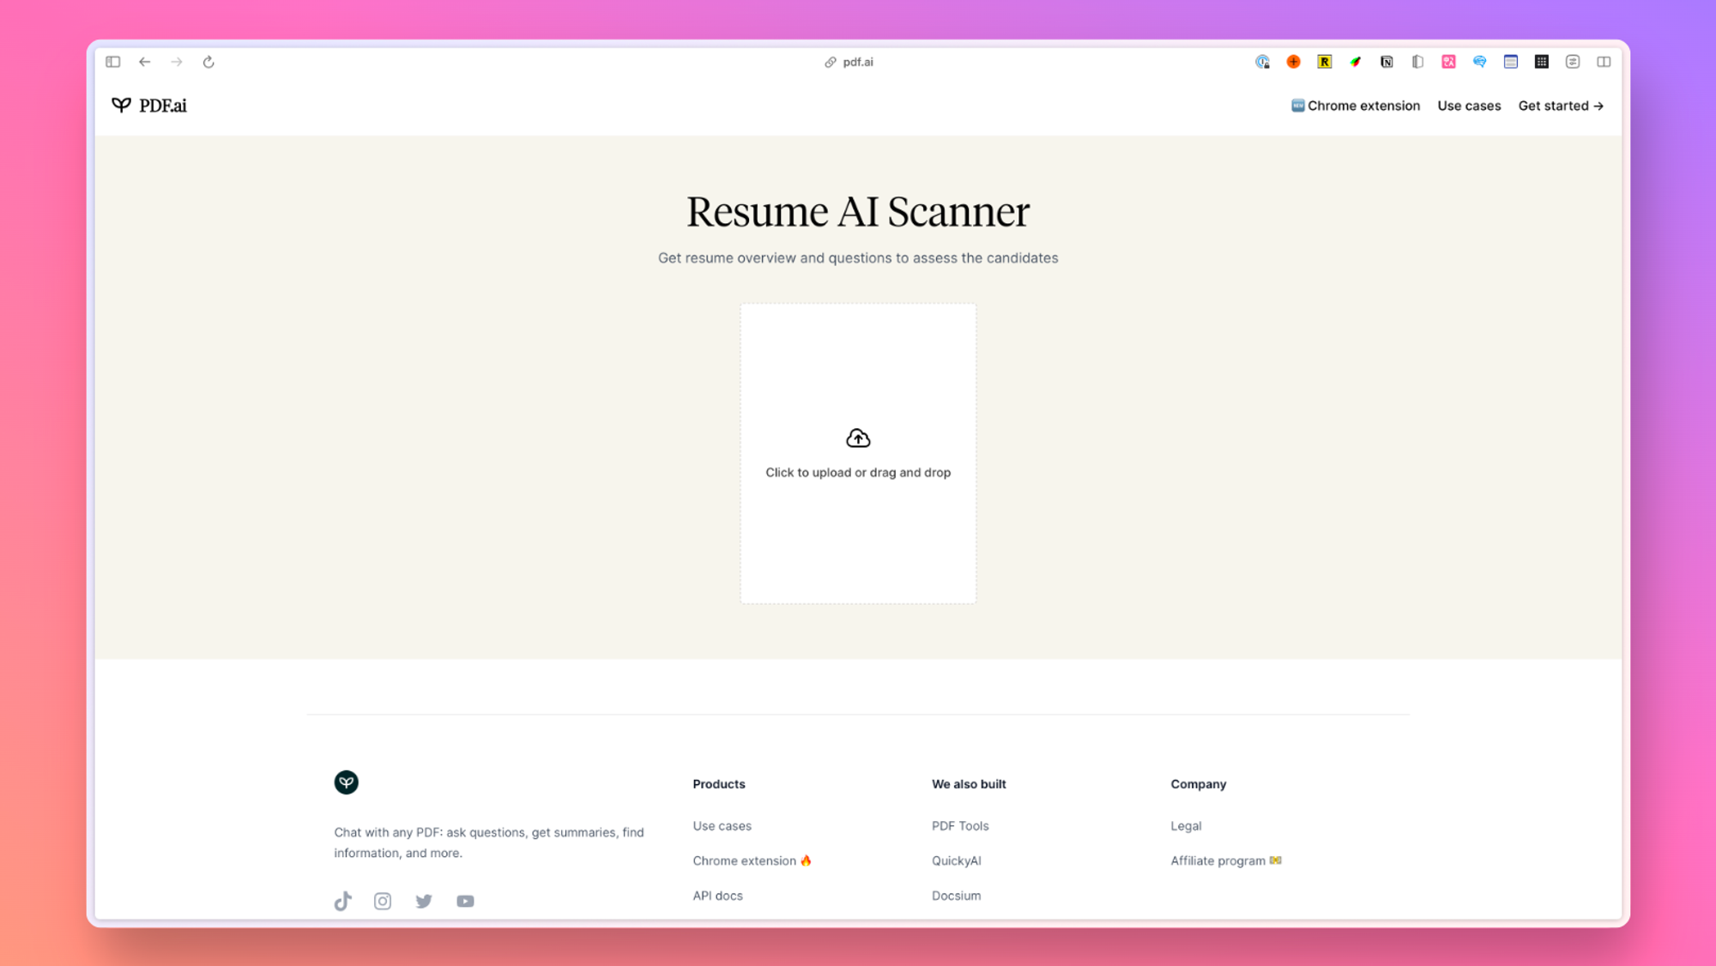The width and height of the screenshot is (1716, 966).
Task: Click the 'Chat with any PDF' footer description
Action: click(x=489, y=842)
